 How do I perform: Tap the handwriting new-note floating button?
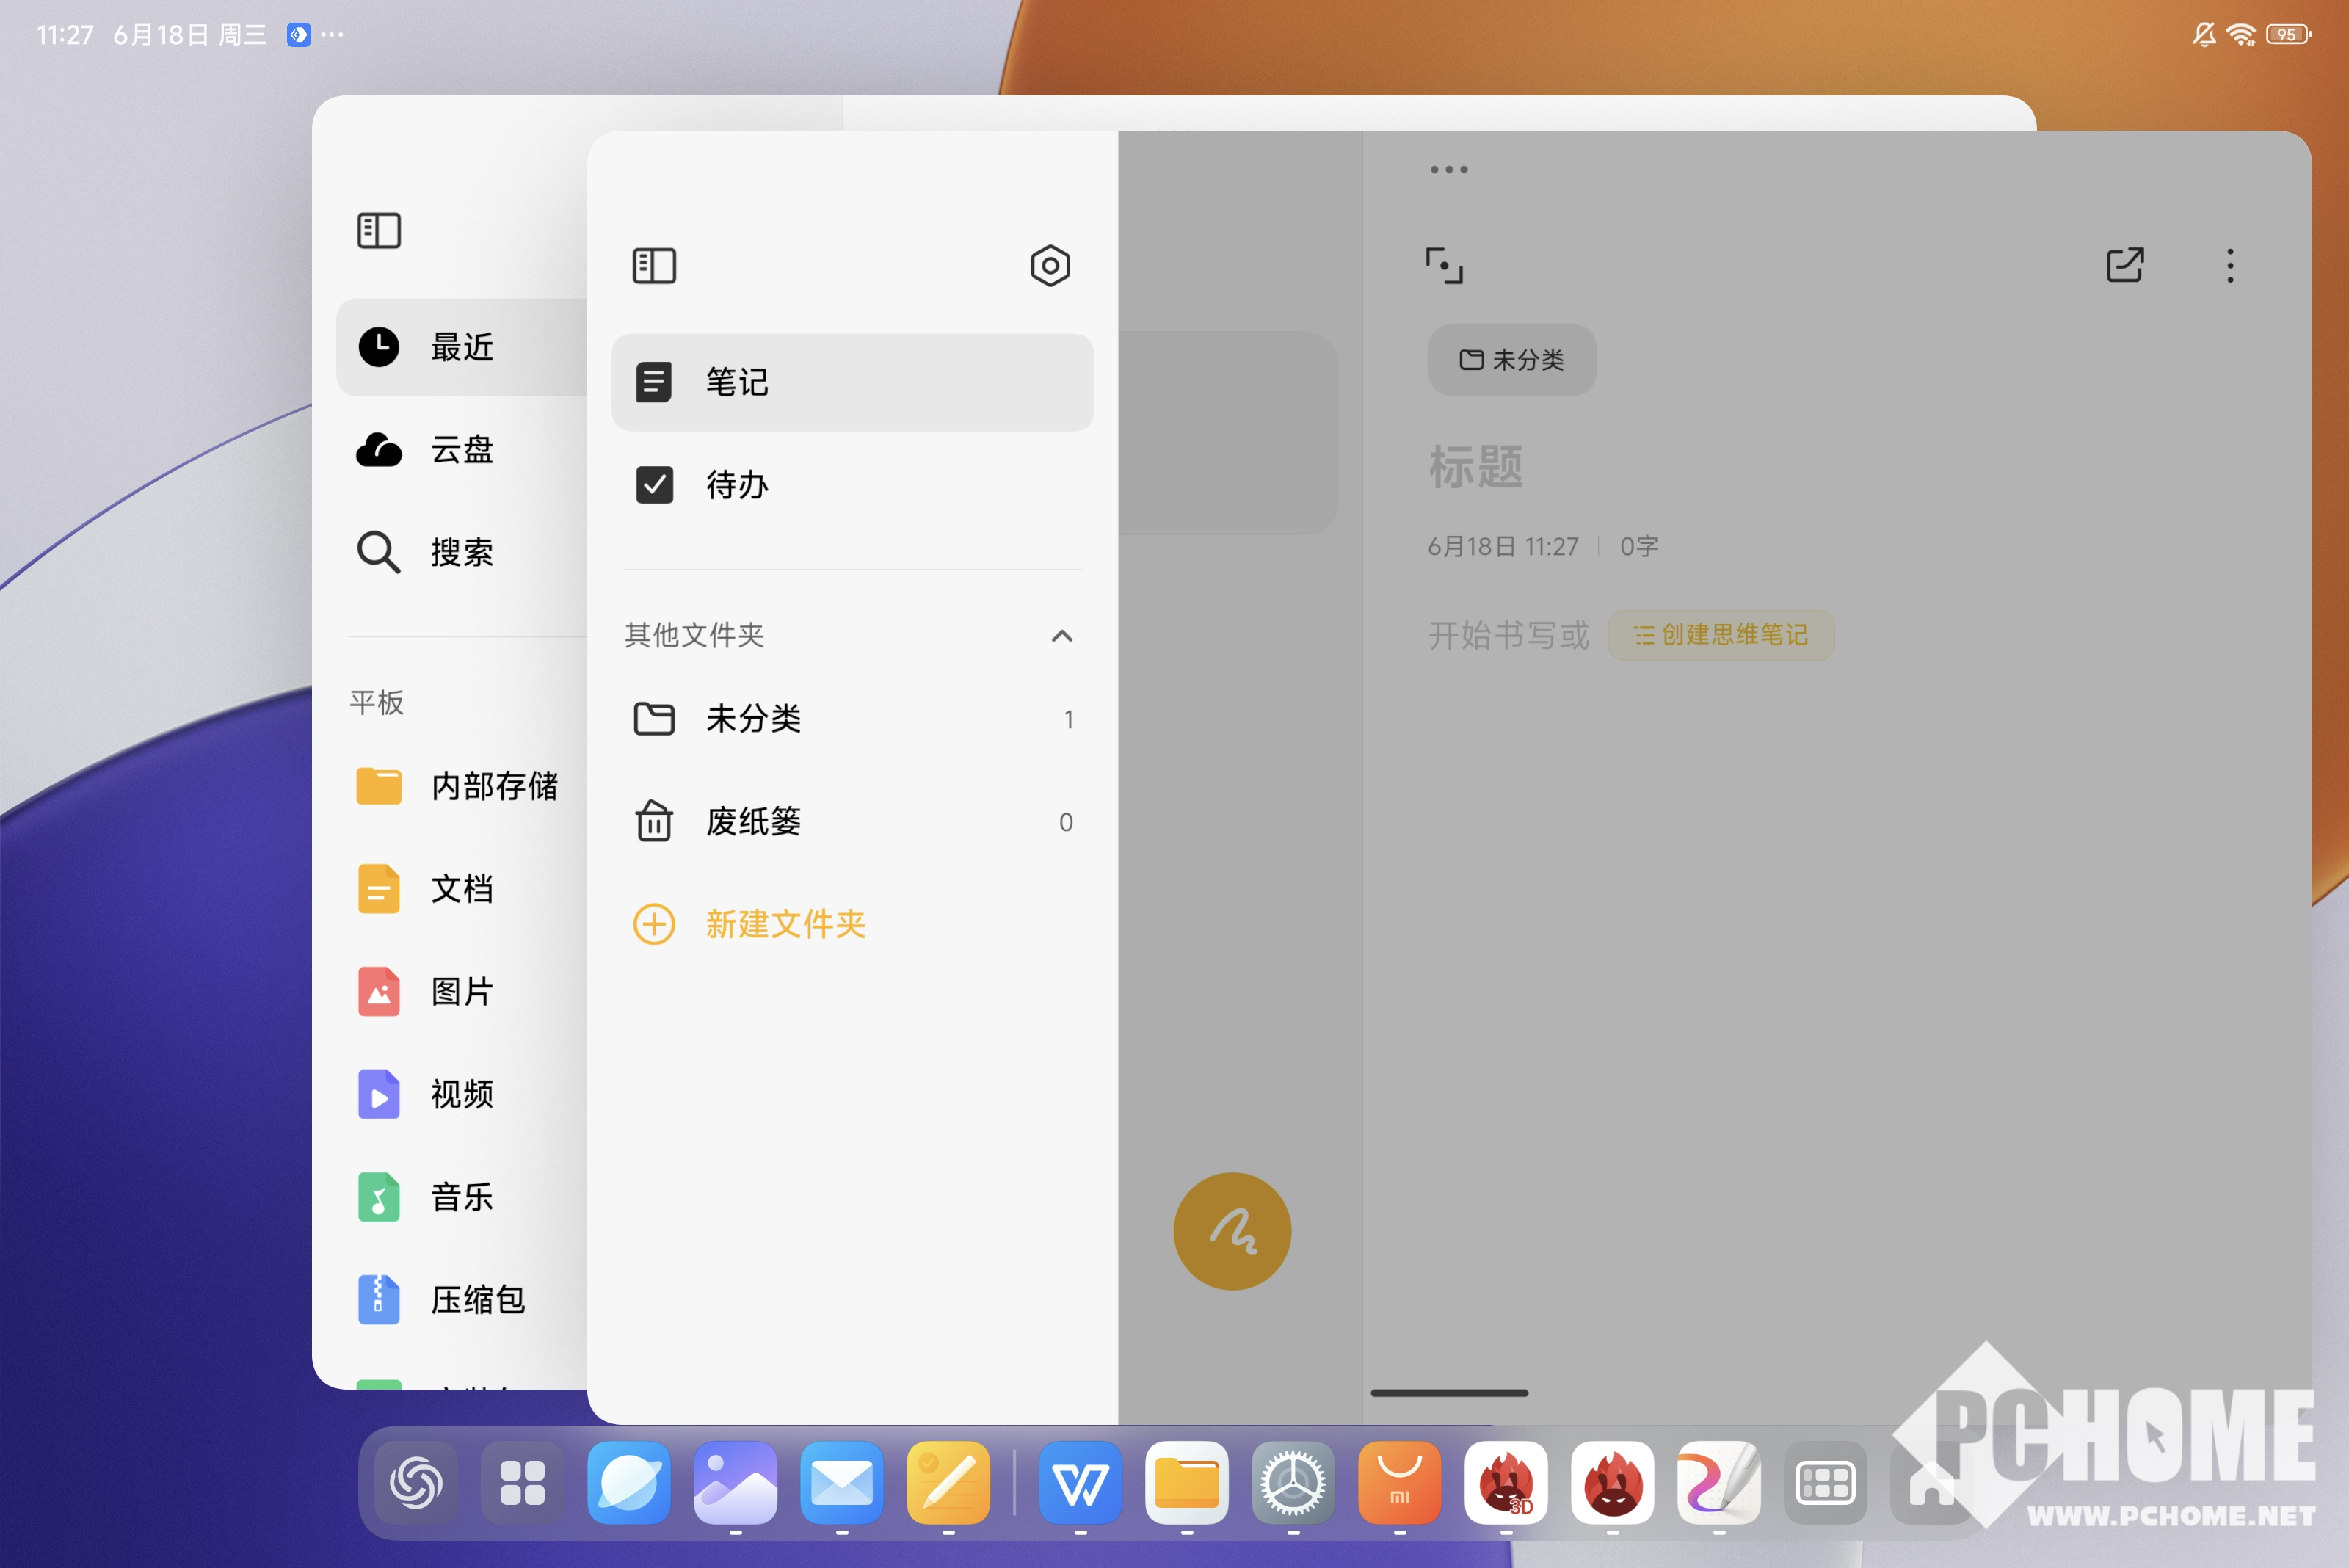[1232, 1231]
